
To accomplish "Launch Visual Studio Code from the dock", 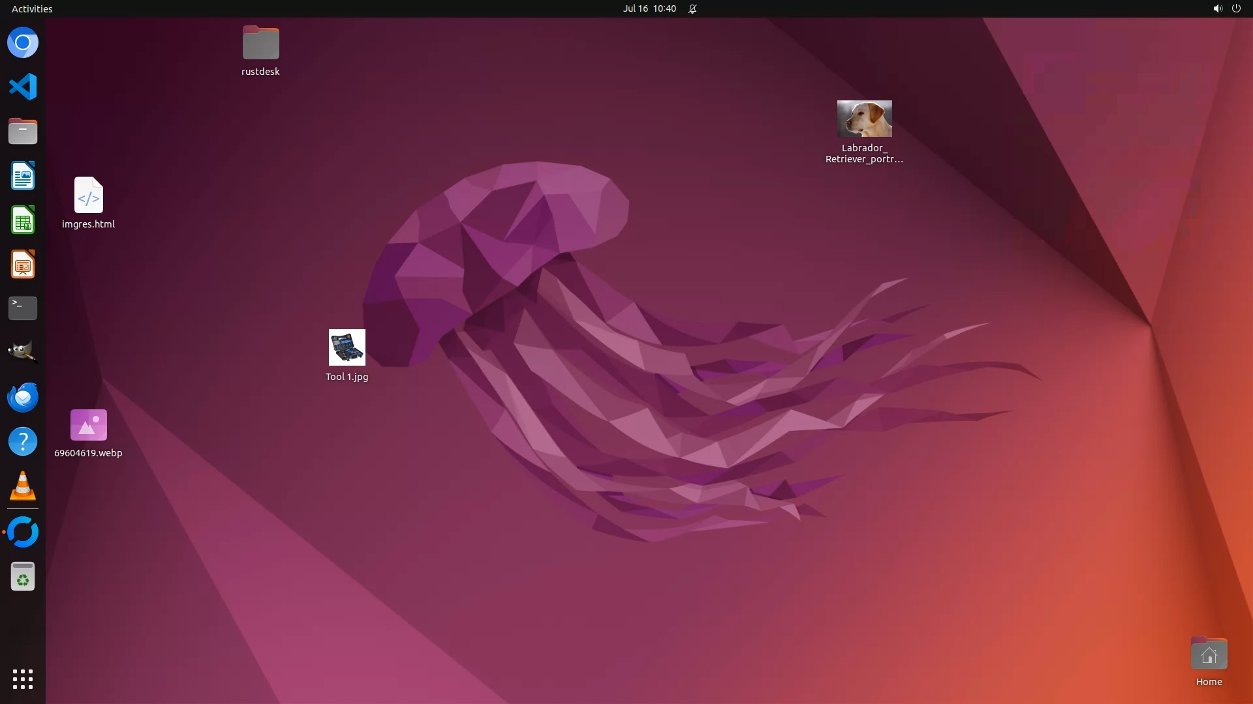I will point(23,87).
